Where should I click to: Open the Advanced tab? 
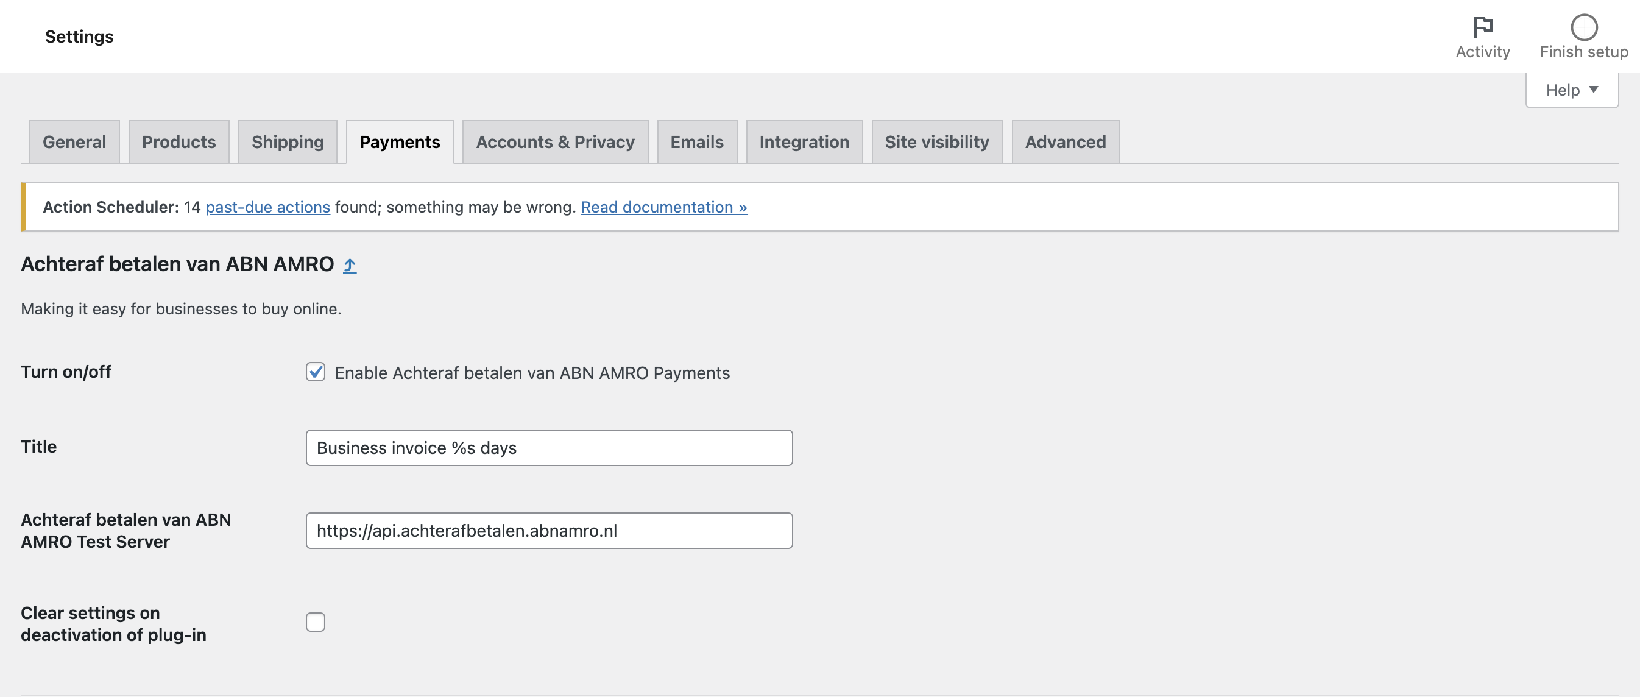pos(1065,141)
